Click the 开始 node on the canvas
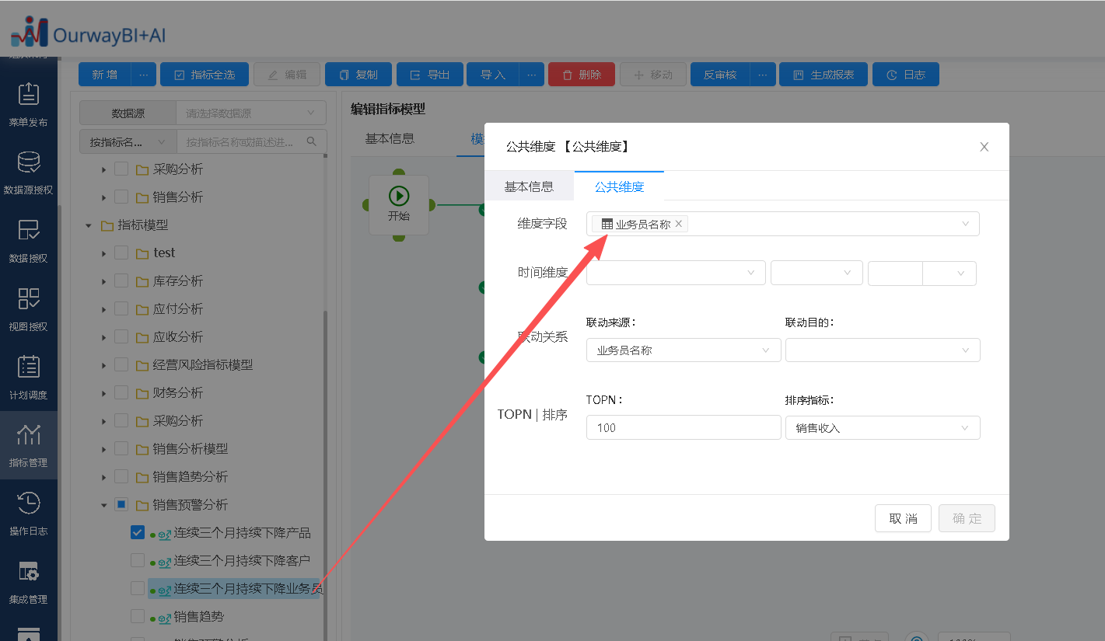1105x641 pixels. 399,204
